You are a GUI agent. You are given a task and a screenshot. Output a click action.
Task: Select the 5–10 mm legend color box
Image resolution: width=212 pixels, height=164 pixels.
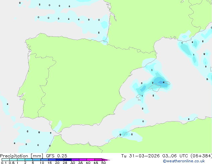(x=36, y=160)
